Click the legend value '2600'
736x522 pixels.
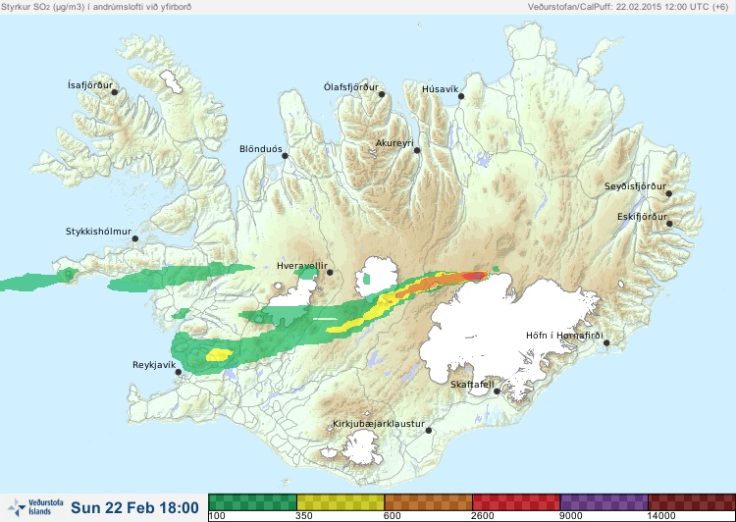pos(483,516)
